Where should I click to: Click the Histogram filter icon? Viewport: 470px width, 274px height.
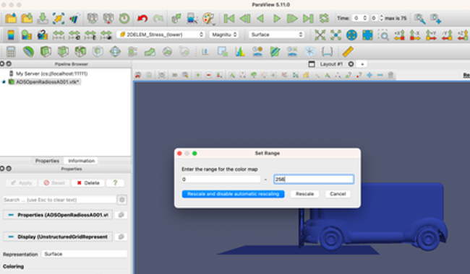coord(240,52)
